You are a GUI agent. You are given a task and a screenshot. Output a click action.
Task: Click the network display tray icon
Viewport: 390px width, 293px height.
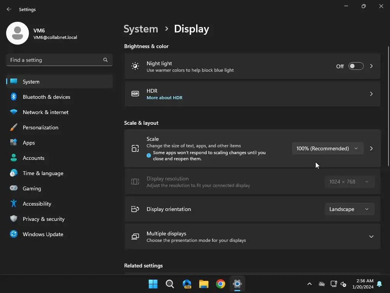(334, 284)
